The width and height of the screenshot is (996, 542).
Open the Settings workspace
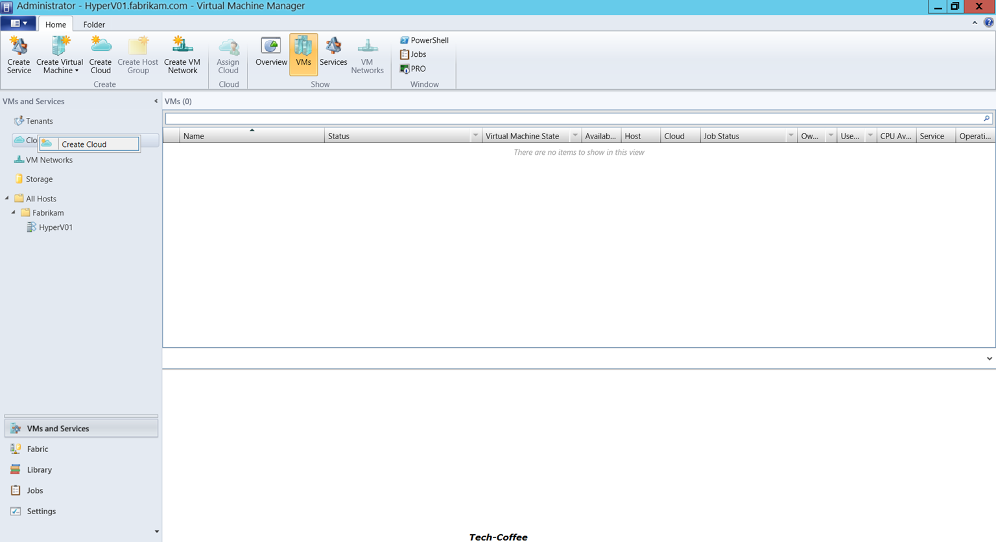coord(81,511)
